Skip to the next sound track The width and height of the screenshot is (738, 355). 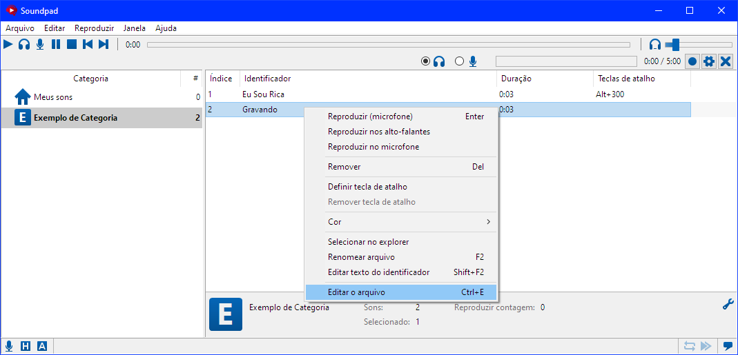(104, 44)
